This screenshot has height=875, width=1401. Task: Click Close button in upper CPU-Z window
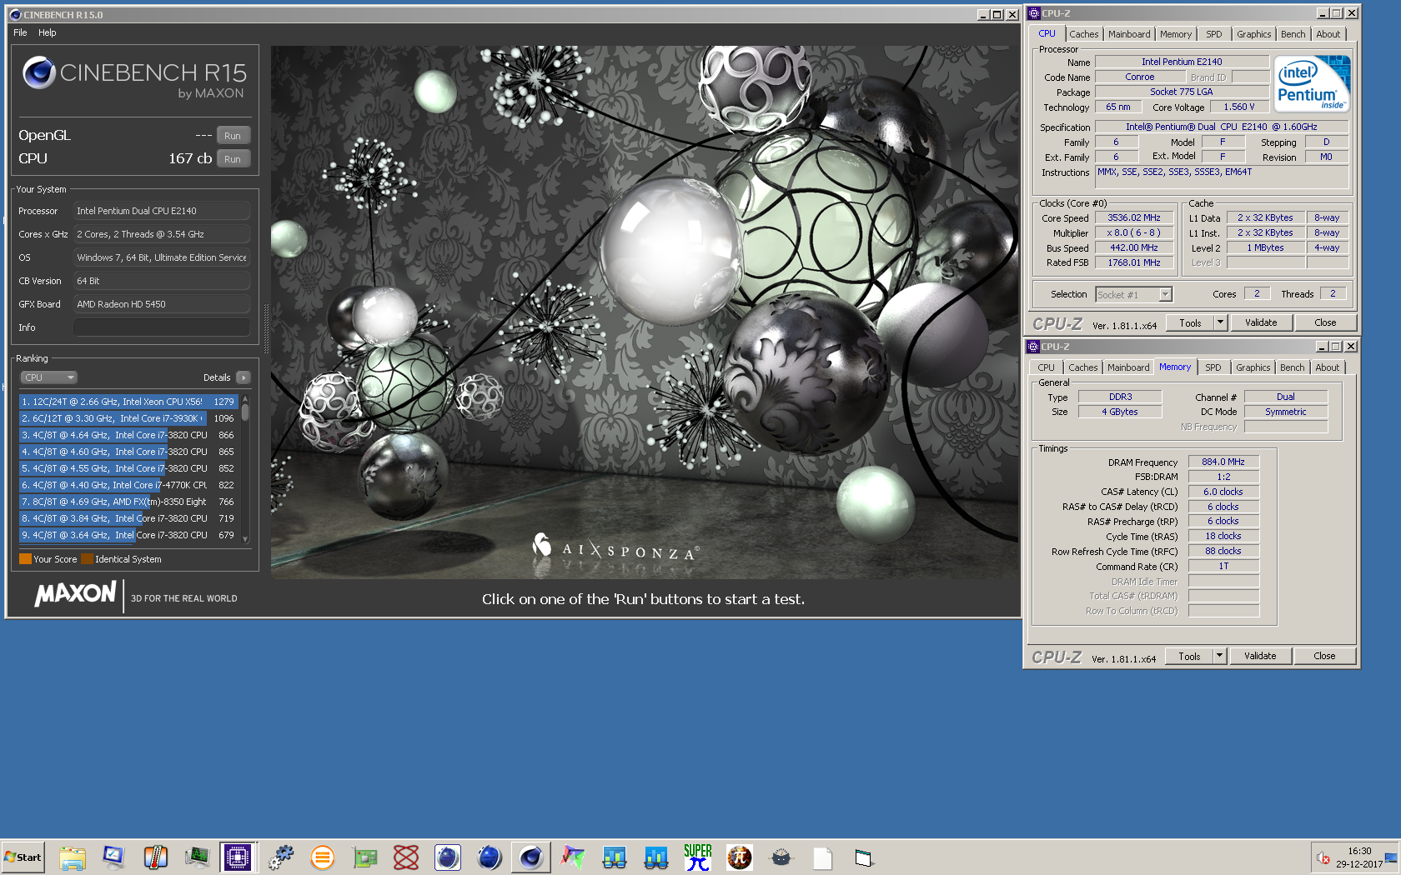click(x=1325, y=322)
